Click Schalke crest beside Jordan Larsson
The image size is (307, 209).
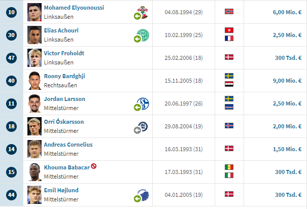pos(143,103)
